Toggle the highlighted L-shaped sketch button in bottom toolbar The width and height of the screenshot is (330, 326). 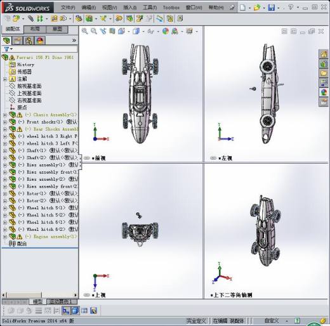pos(66,311)
